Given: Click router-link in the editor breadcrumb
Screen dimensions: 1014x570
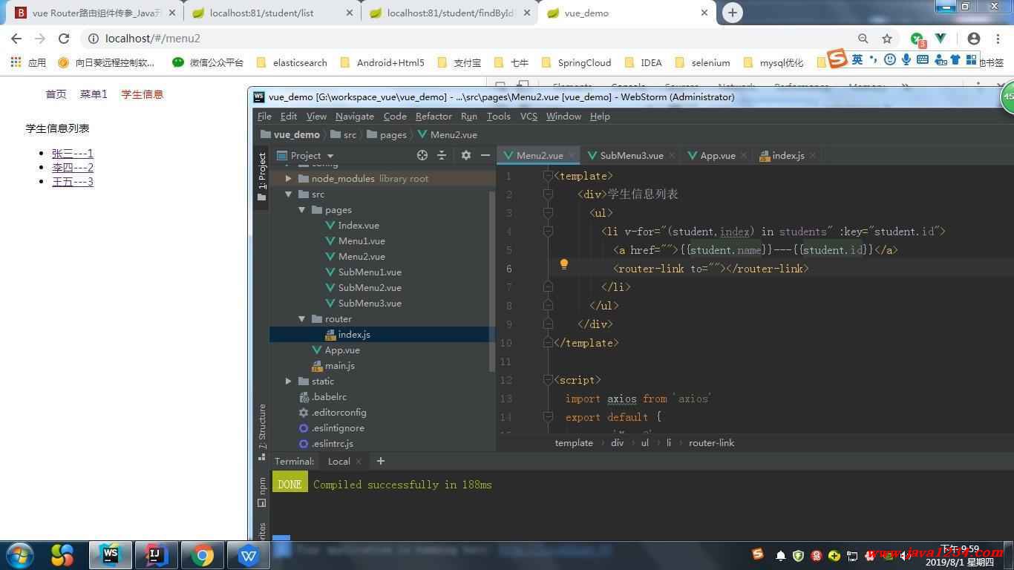Looking at the screenshot, I should pos(711,442).
